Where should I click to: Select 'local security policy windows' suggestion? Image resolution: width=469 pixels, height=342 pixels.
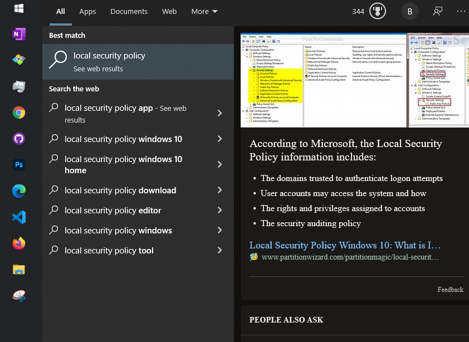pyautogui.click(x=138, y=231)
